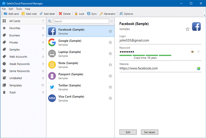Viewport: 206px width, 138px height.
Task: Click the Facebook icon in the card list
Action: [x=52, y=31]
